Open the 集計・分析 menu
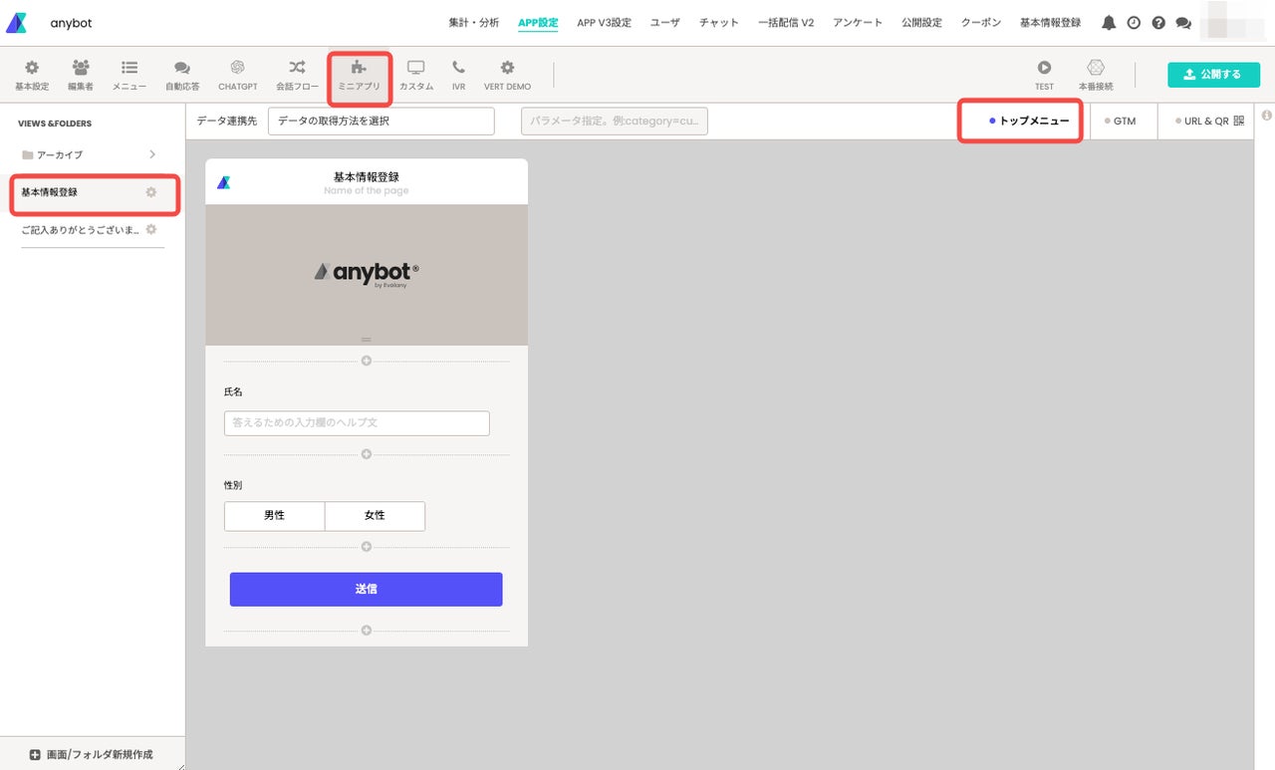Image resolution: width=1275 pixels, height=770 pixels. 474,23
